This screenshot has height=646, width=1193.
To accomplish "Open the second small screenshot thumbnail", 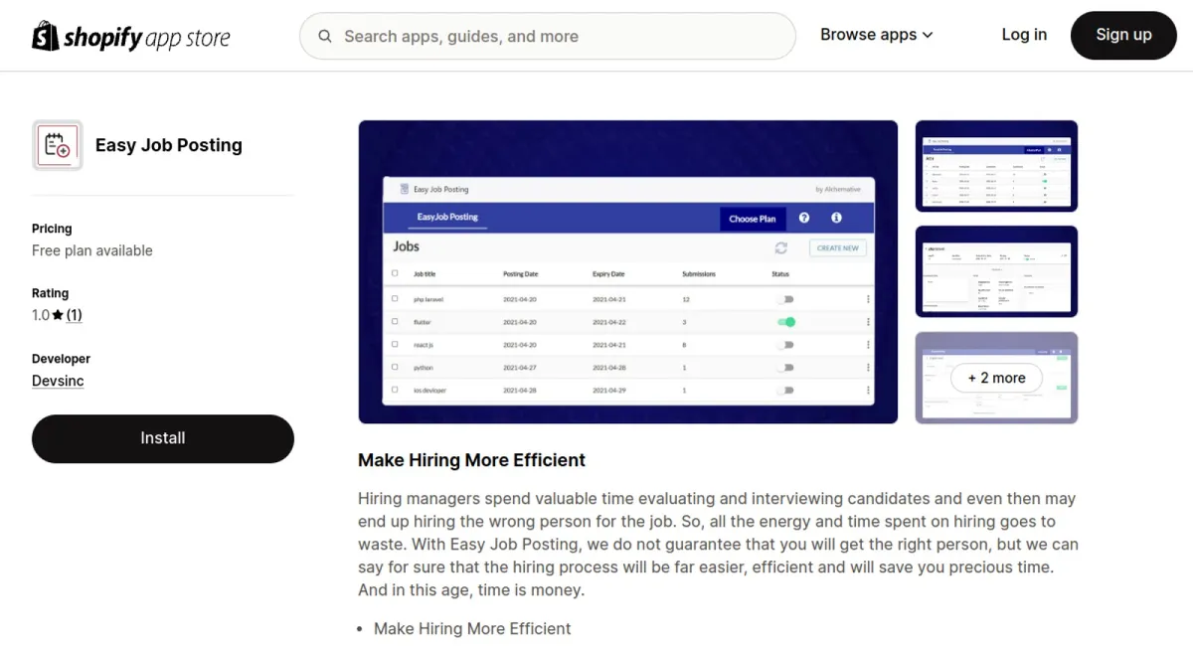I will click(x=996, y=271).
